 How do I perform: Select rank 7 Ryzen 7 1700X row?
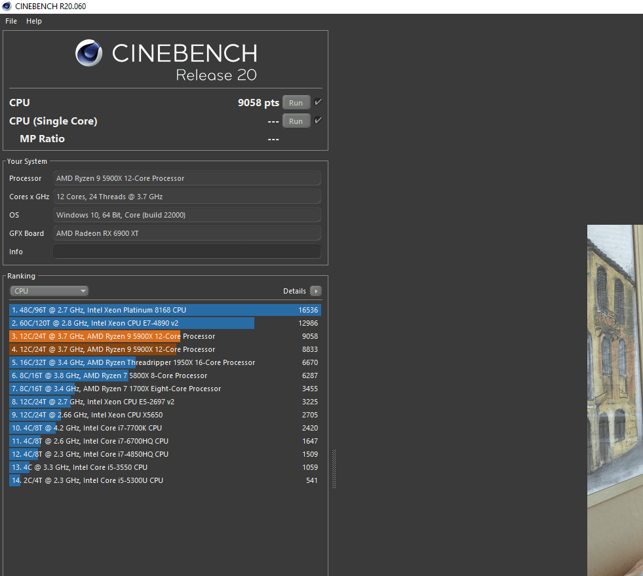(165, 389)
